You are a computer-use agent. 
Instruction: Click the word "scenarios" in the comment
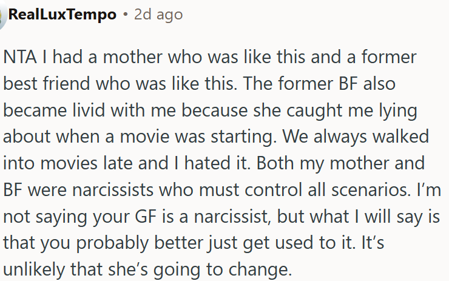337,190
